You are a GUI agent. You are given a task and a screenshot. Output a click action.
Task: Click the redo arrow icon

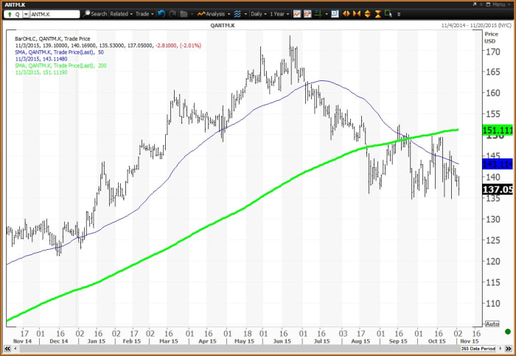(x=172, y=13)
